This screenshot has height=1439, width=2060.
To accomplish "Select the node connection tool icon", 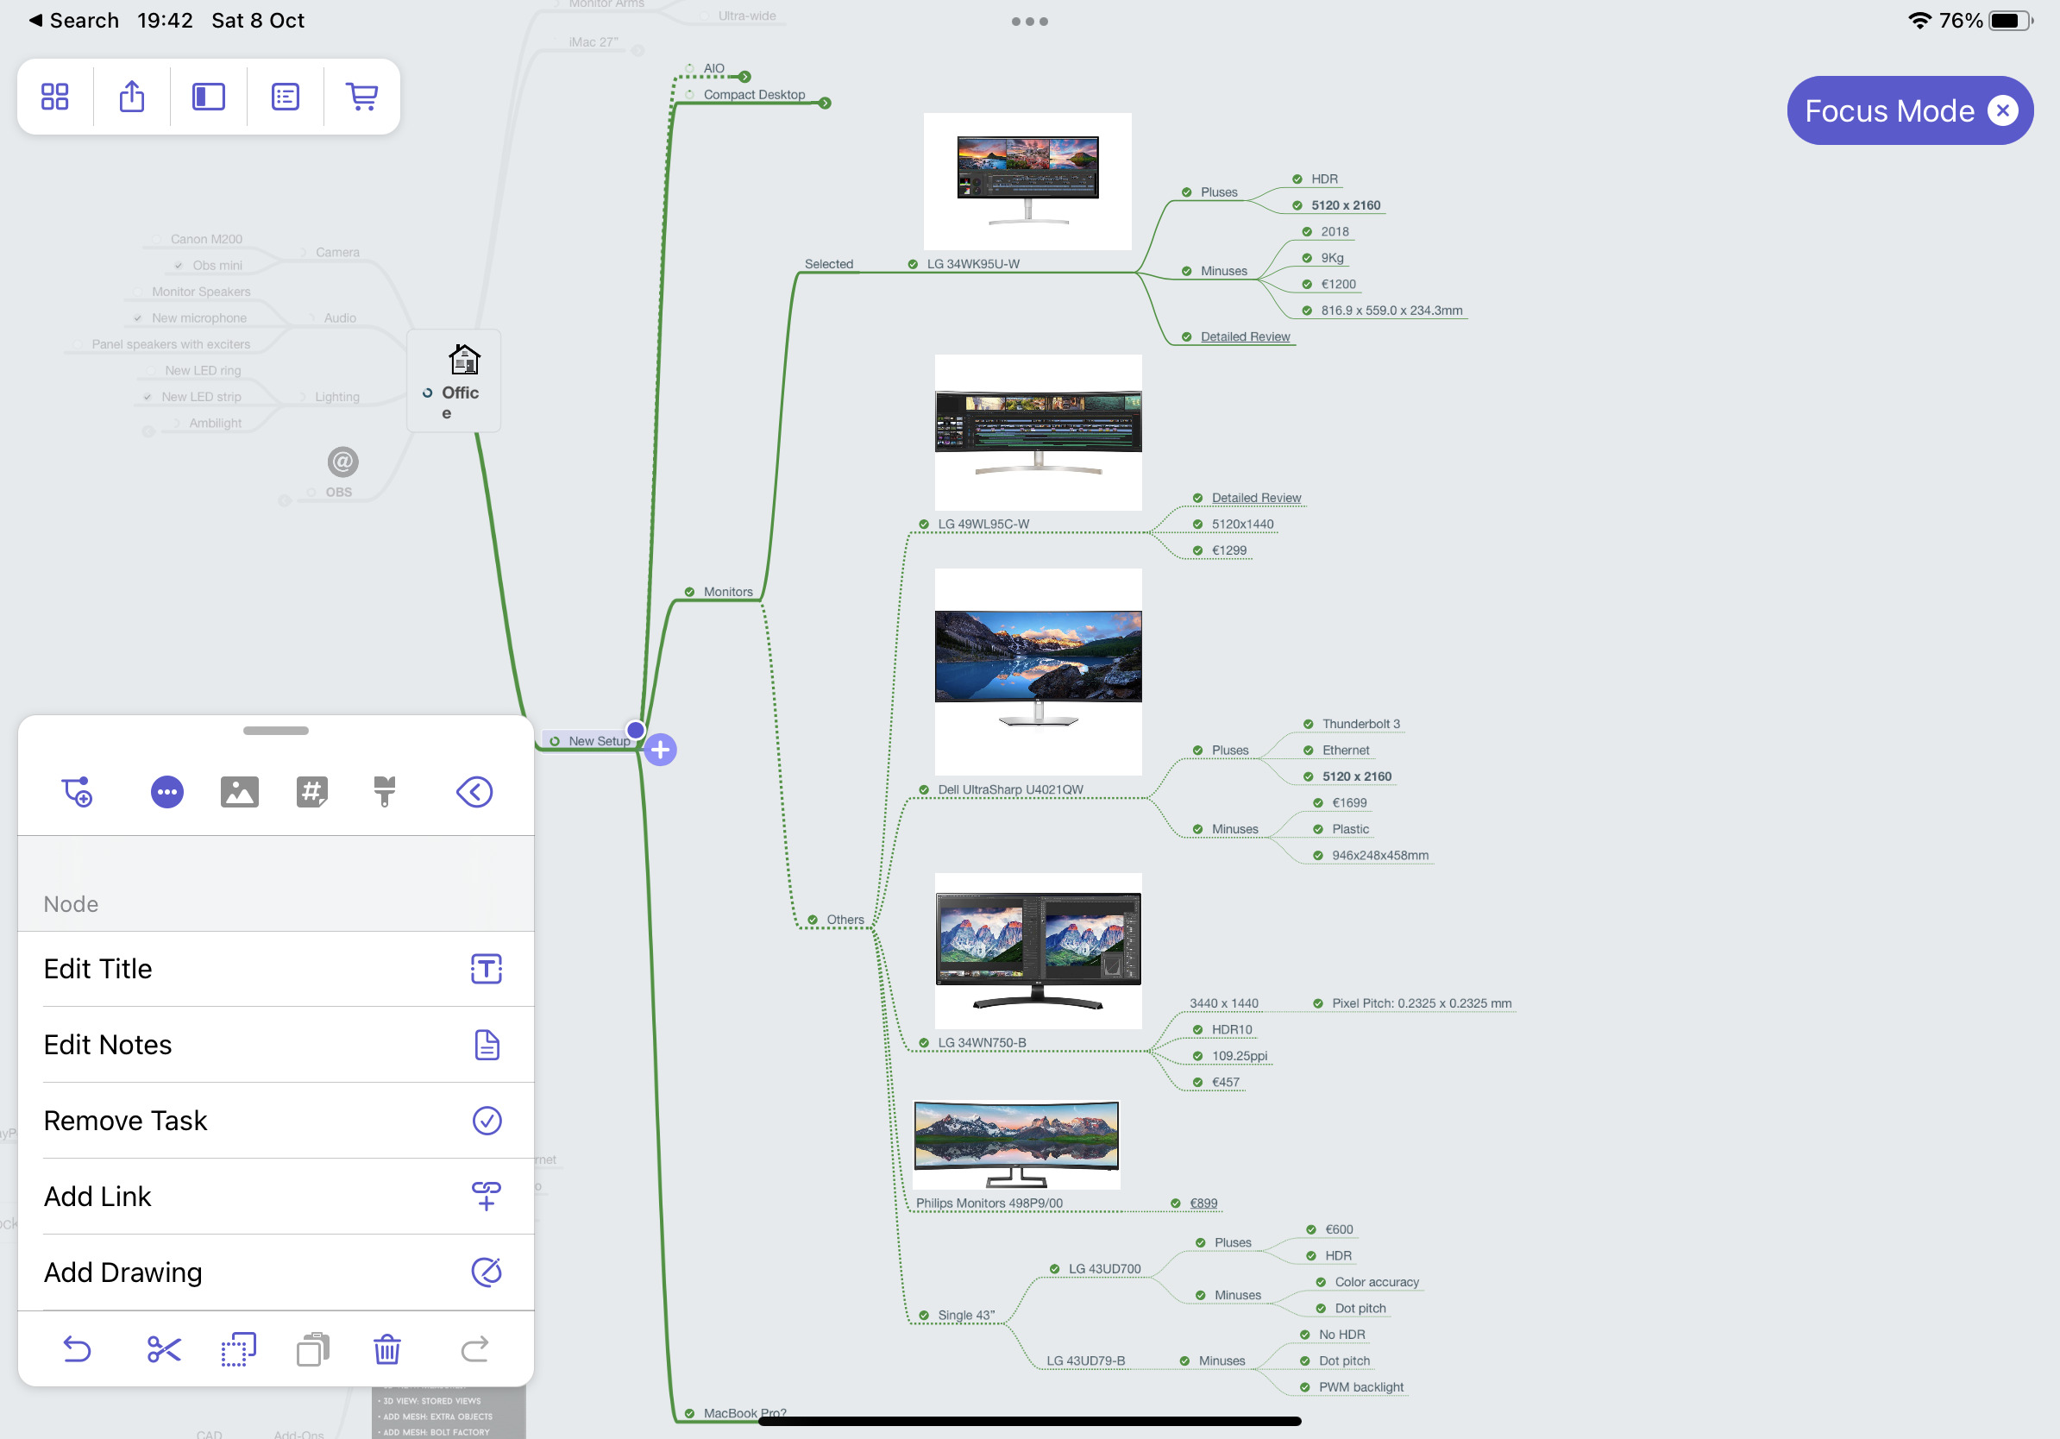I will coord(77,789).
